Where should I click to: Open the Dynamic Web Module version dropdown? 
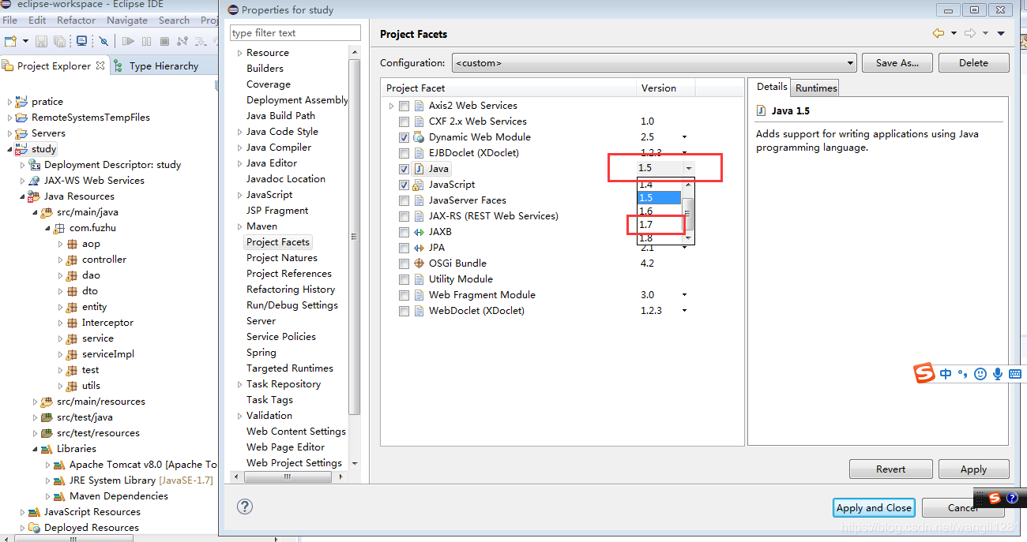[x=684, y=137]
